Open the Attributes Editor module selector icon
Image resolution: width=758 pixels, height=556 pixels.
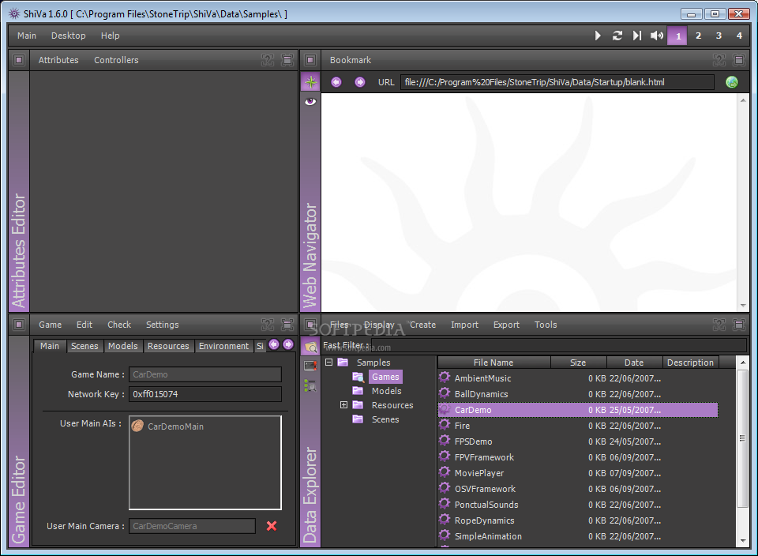19,60
